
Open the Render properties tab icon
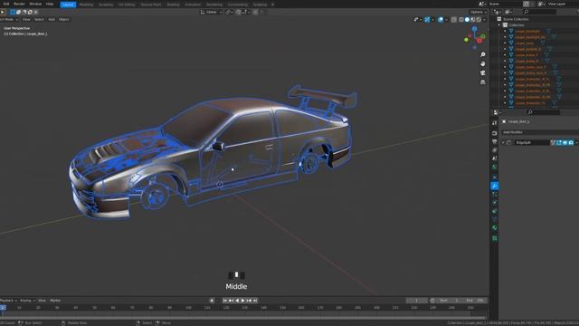pos(495,133)
